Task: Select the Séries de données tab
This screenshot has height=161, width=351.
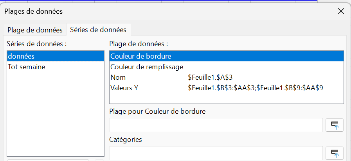Action: (98, 29)
